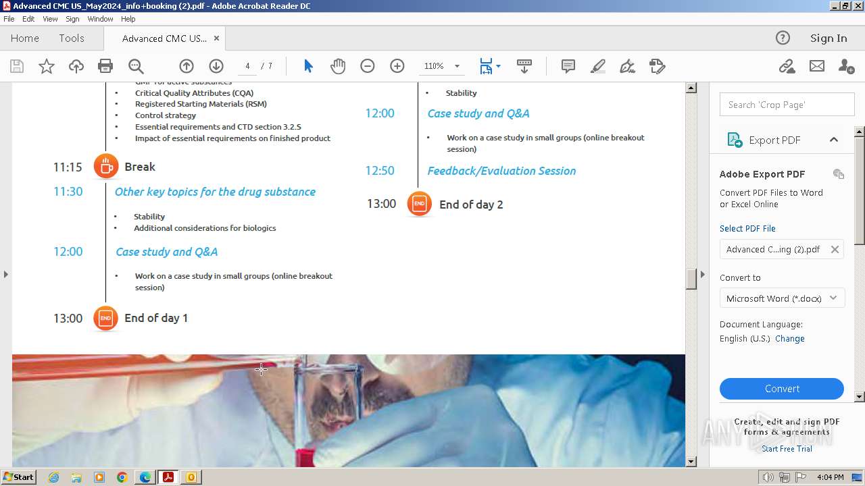
Task: Open Microsoft Edge from taskbar
Action: [x=145, y=477]
